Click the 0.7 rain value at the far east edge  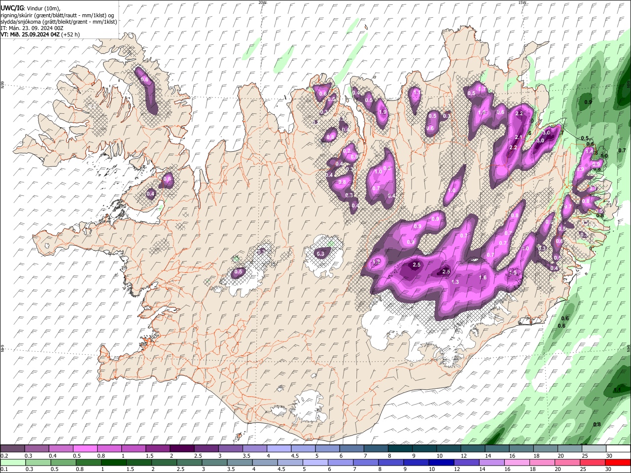click(622, 150)
